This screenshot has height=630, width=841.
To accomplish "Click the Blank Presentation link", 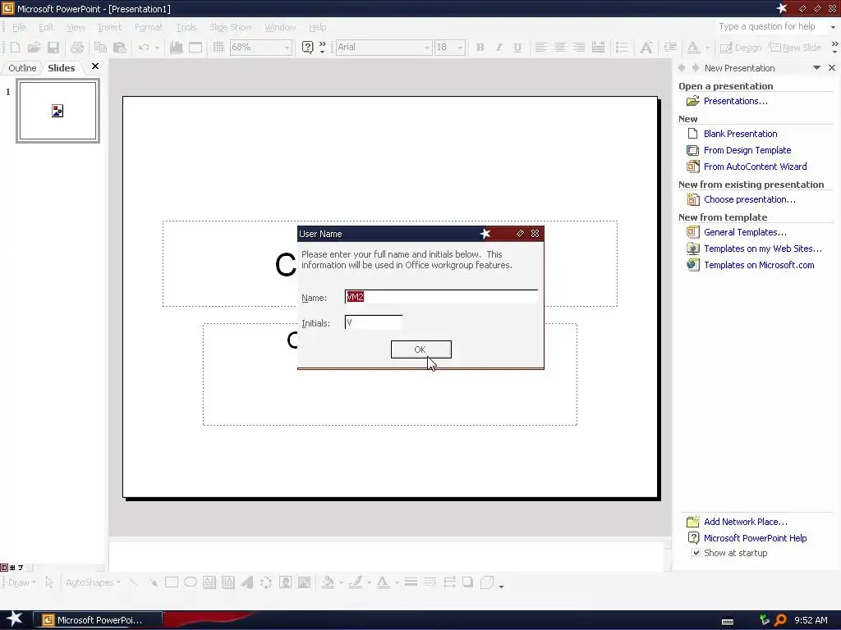I will 740,134.
